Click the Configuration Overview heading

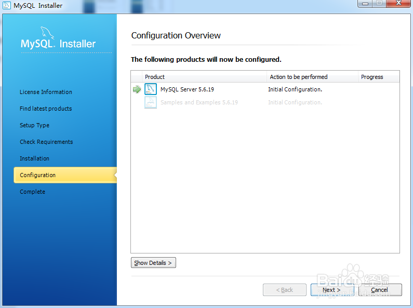(x=176, y=35)
